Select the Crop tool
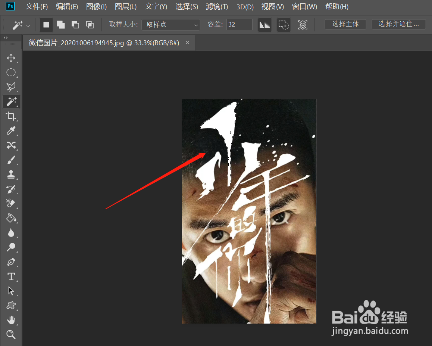Viewport: 432px width, 346px height. point(11,116)
